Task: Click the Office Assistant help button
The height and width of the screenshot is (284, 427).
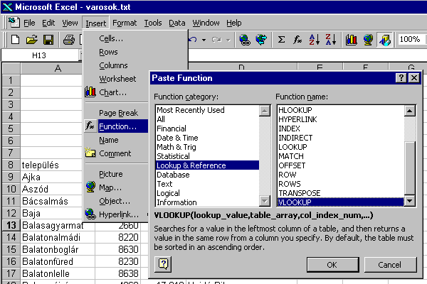Action: [163, 264]
